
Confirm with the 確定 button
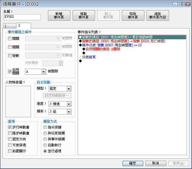coord(133,163)
